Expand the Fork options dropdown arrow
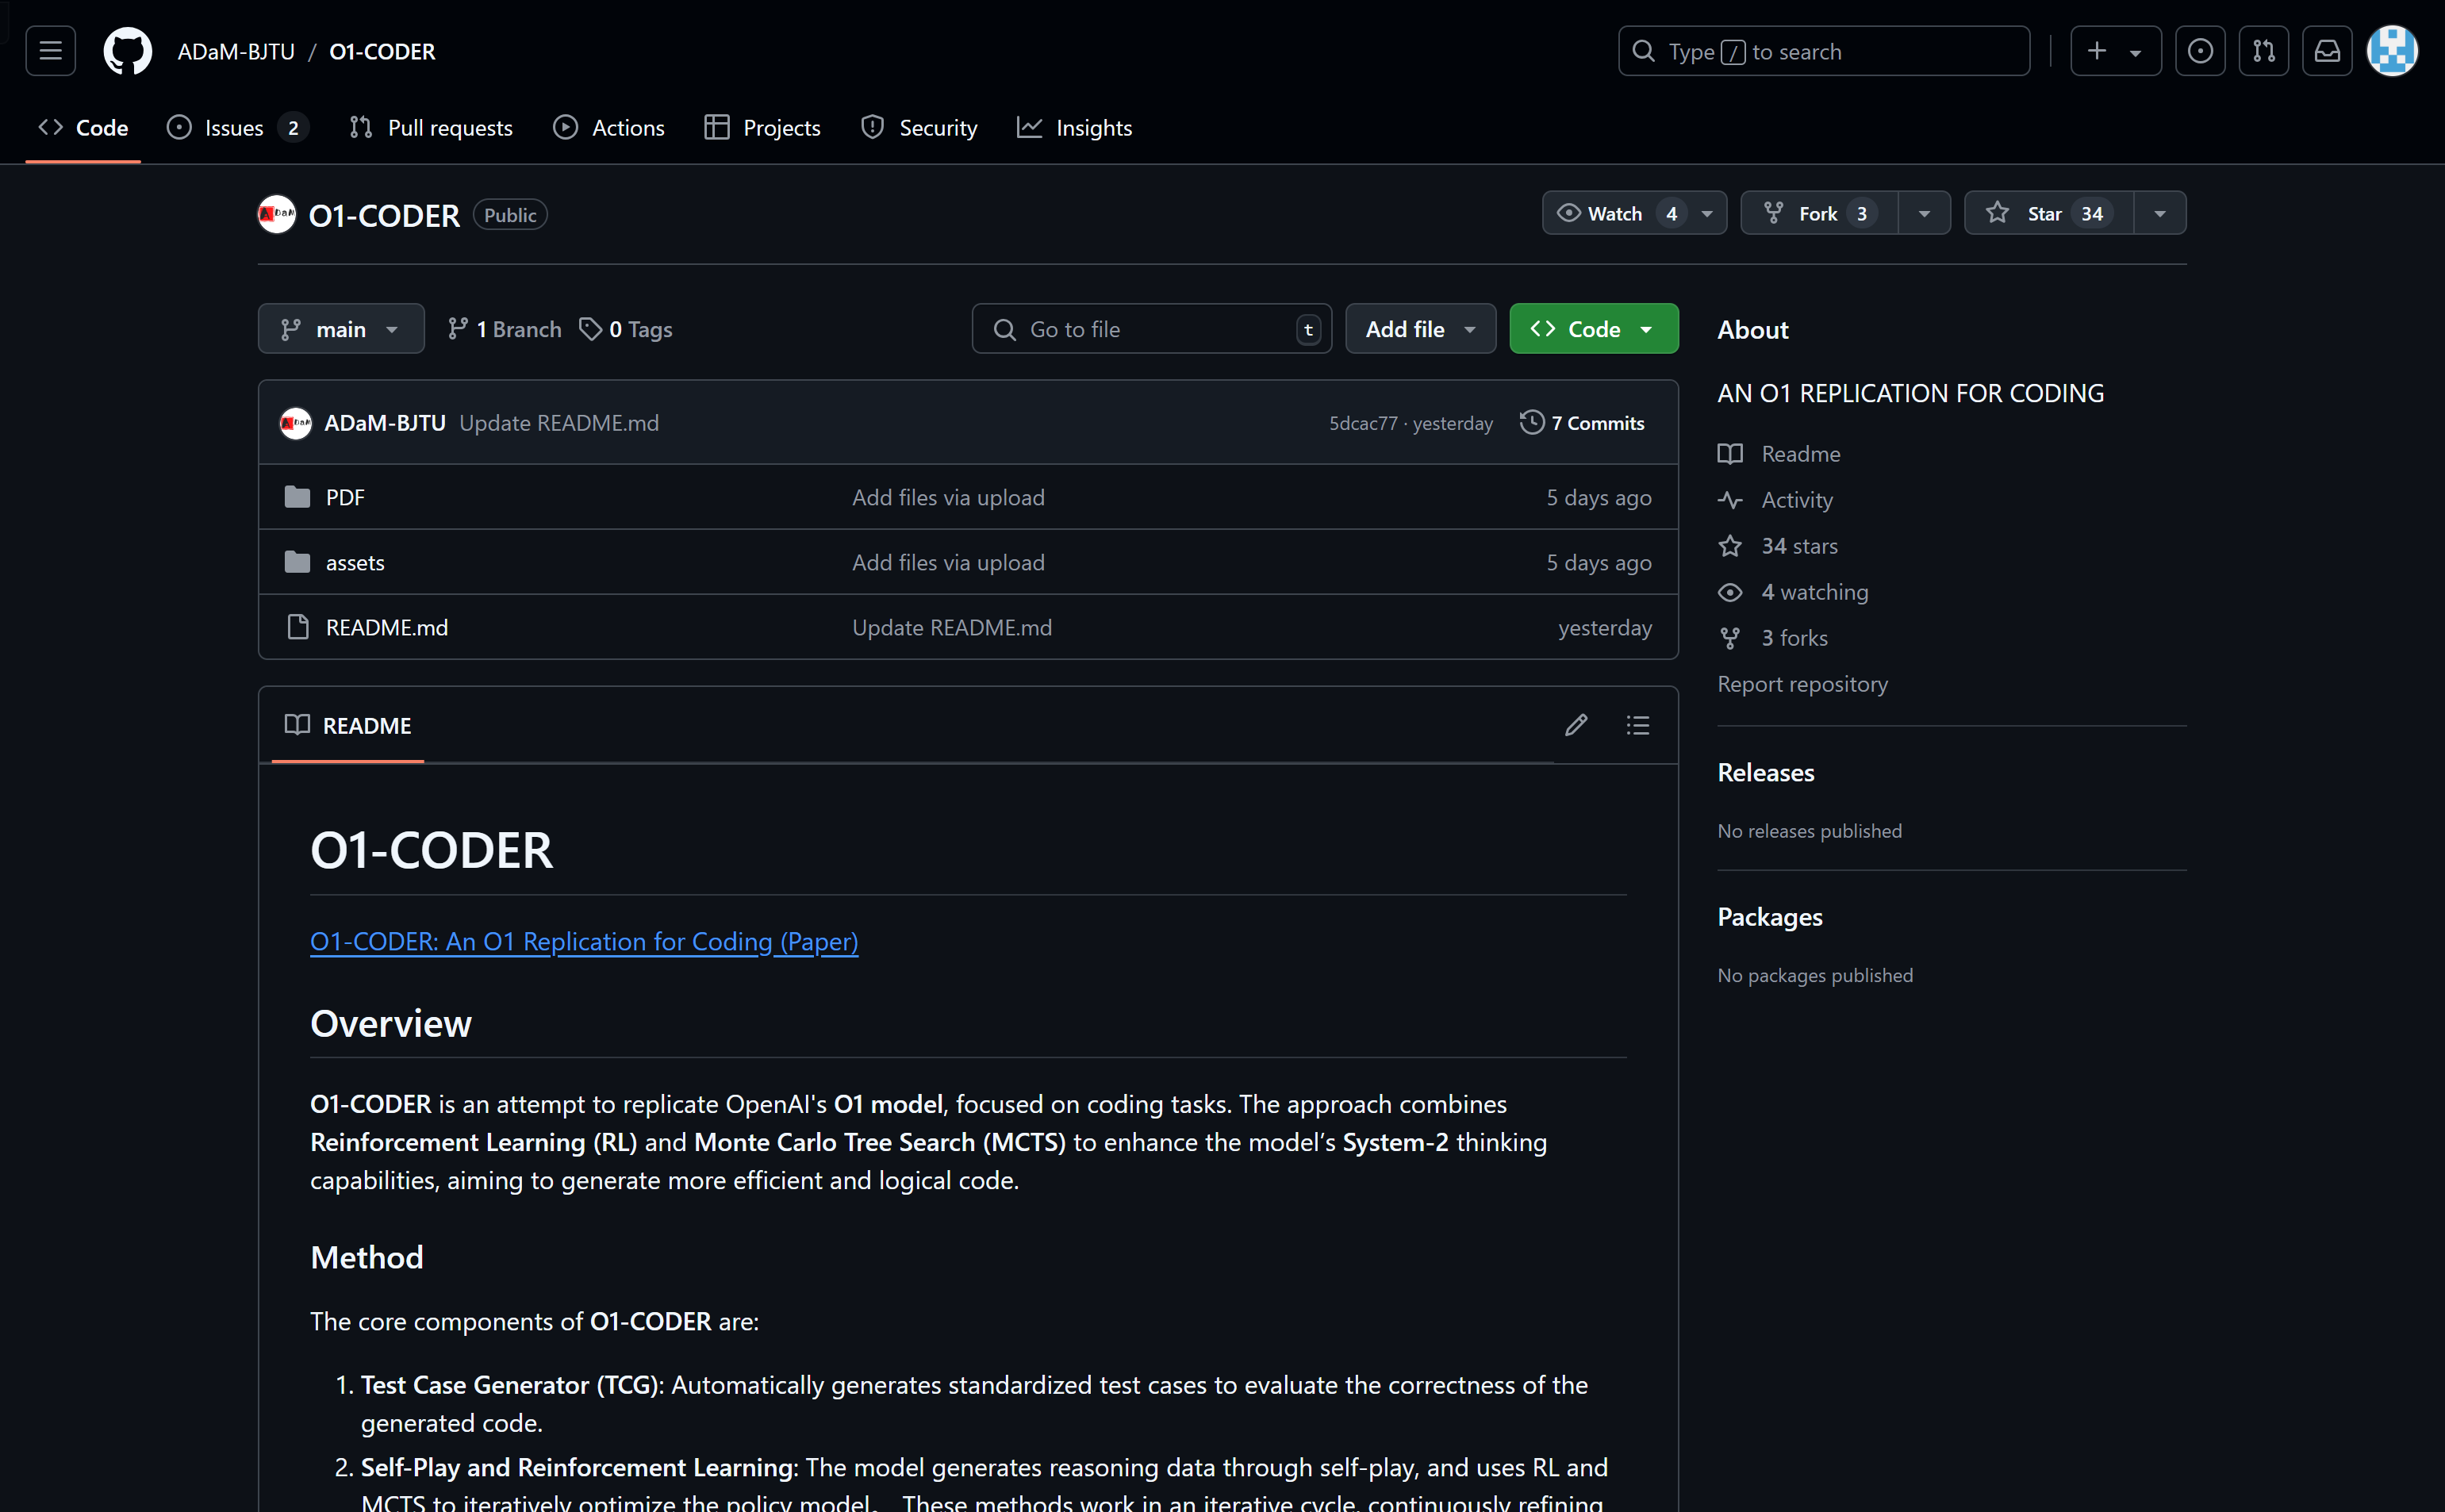2445x1512 pixels. point(1924,214)
